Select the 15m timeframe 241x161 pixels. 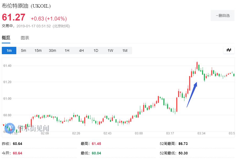(38, 51)
